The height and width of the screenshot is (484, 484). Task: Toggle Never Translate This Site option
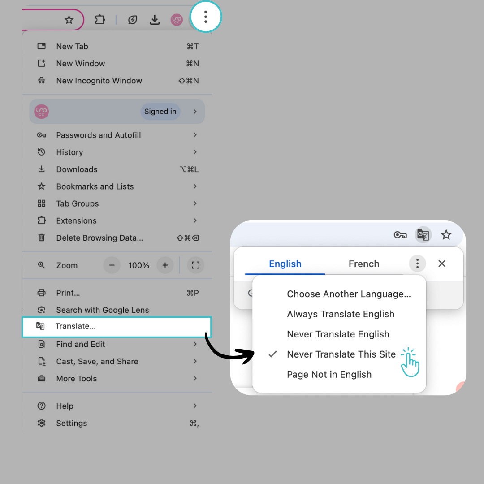coord(341,354)
